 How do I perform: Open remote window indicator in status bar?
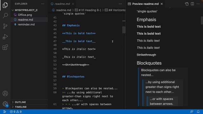pos(4,112)
